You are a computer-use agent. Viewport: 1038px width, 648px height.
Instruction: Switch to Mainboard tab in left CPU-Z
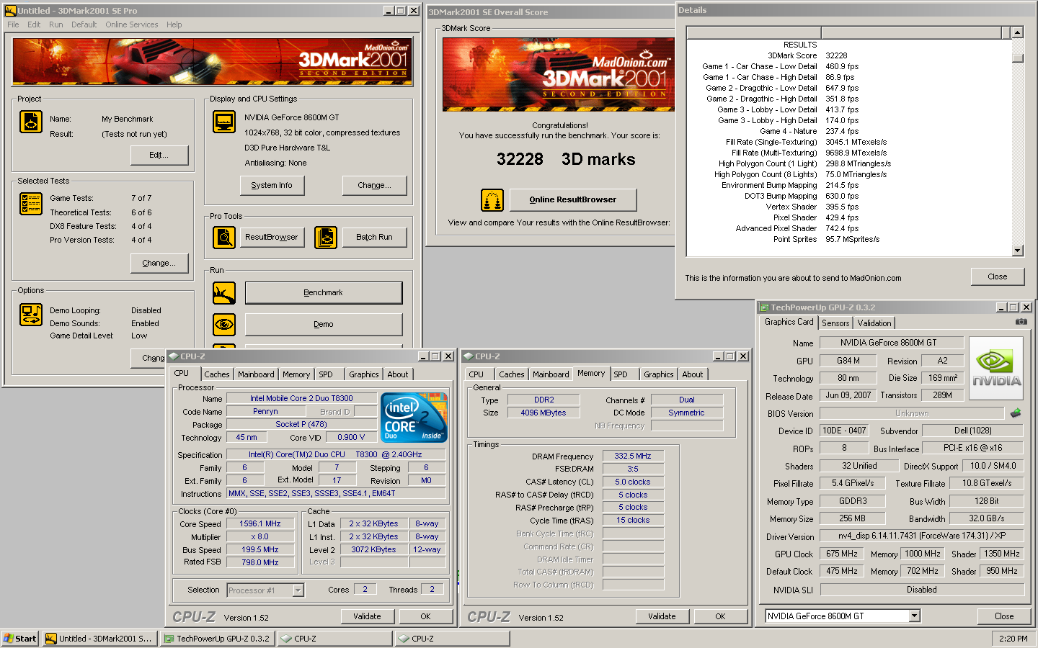pyautogui.click(x=256, y=374)
